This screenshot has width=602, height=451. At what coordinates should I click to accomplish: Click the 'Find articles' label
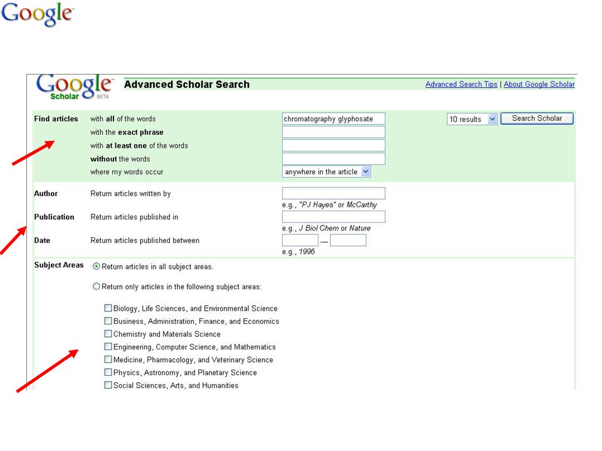[56, 119]
